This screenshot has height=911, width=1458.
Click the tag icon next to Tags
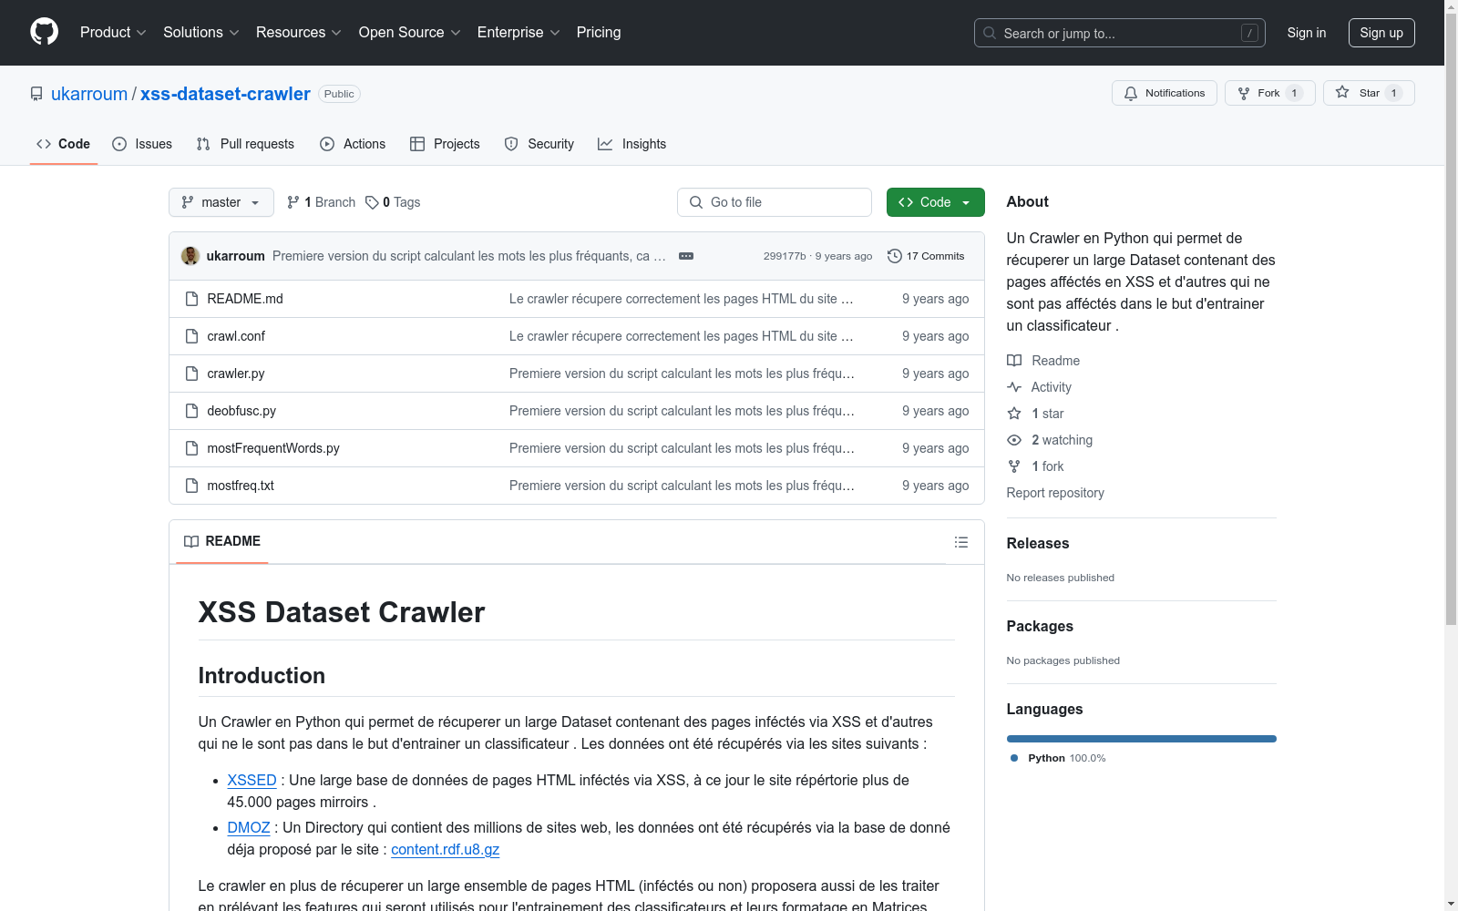pyautogui.click(x=372, y=202)
